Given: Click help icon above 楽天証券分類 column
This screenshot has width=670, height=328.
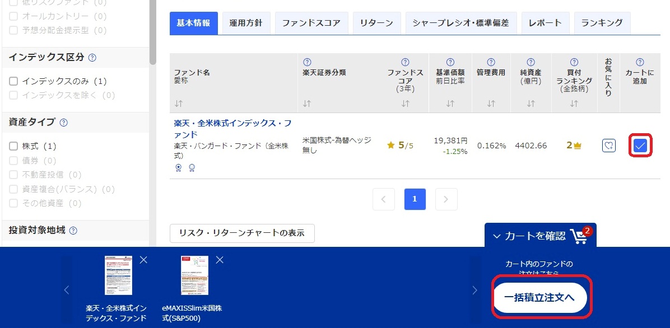Looking at the screenshot, I should 307,62.
